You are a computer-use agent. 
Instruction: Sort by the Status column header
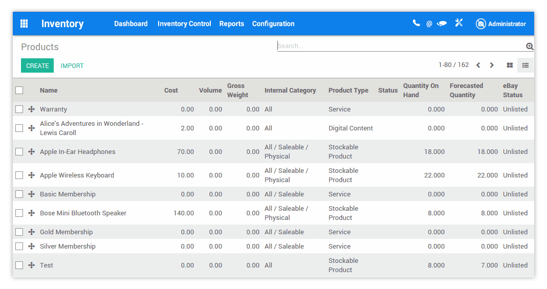point(388,91)
